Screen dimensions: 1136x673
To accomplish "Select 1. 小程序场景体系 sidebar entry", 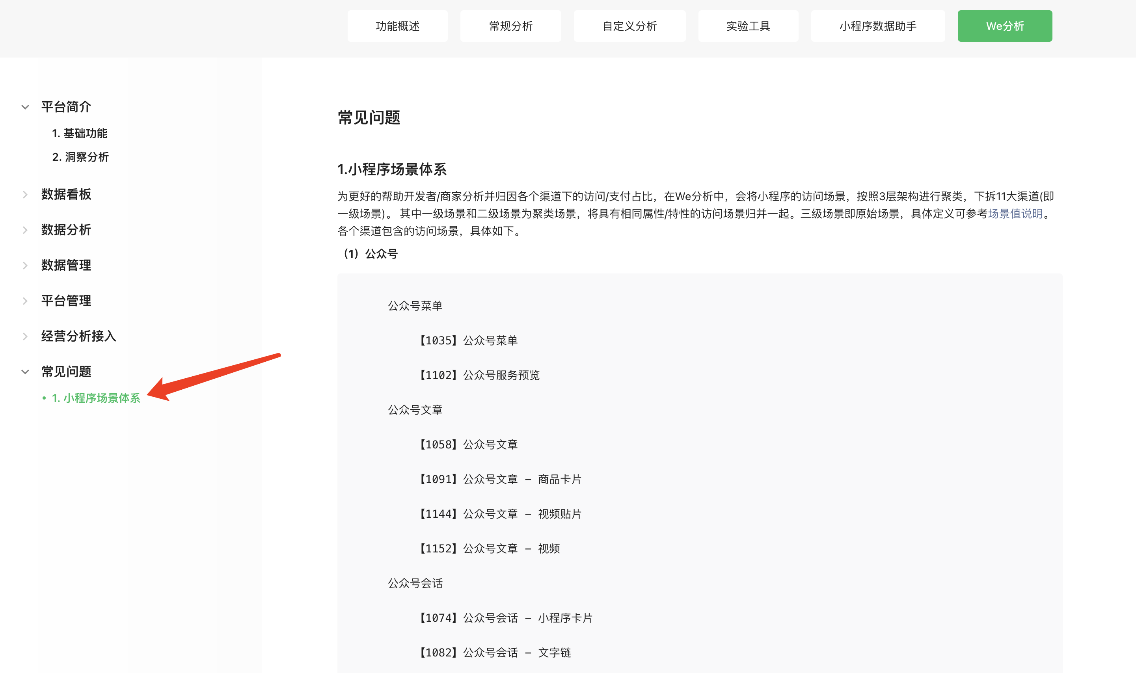I will (96, 398).
